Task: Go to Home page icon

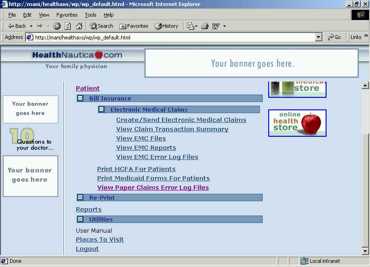Action: click(79, 26)
